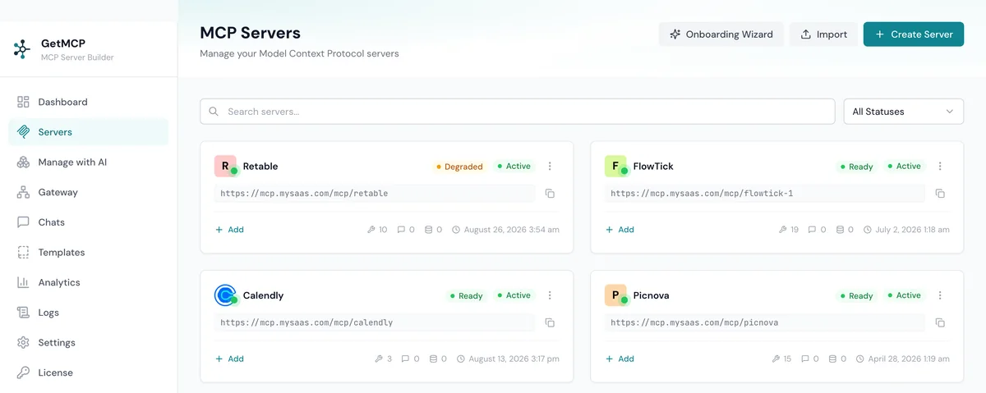Click FlowTick tools count icon
The image size is (986, 393).
pyautogui.click(x=783, y=230)
